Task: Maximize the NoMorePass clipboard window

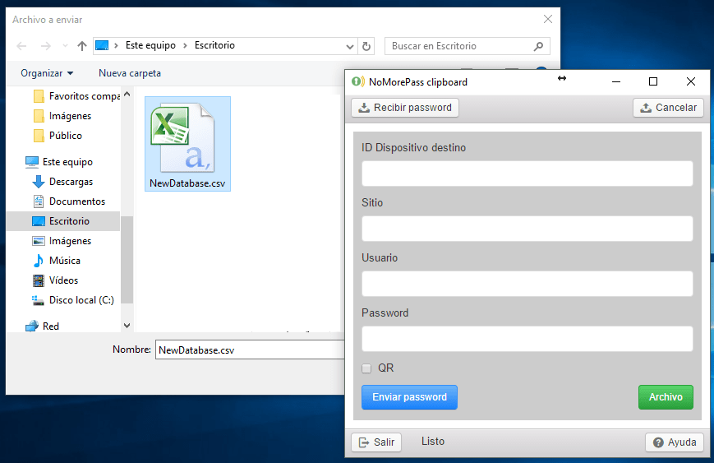Action: (x=653, y=81)
